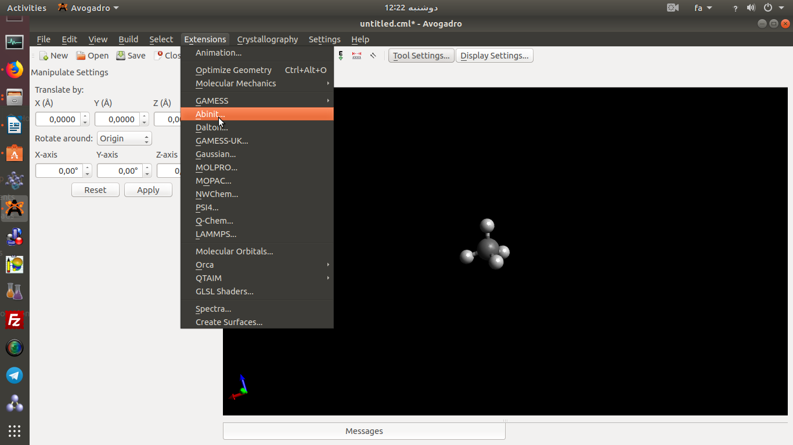Viewport: 793px width, 445px height.
Task: Open the camera lens dock app
Action: [15, 348]
